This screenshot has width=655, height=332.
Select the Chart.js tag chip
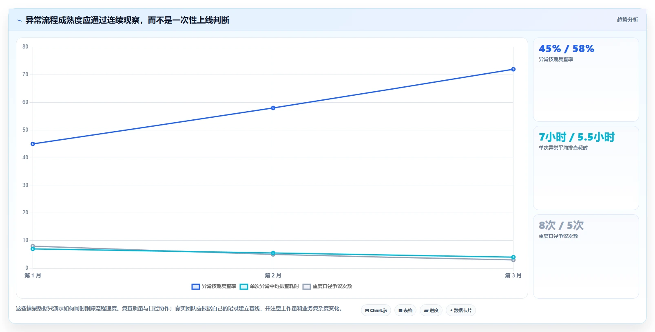[x=376, y=310]
